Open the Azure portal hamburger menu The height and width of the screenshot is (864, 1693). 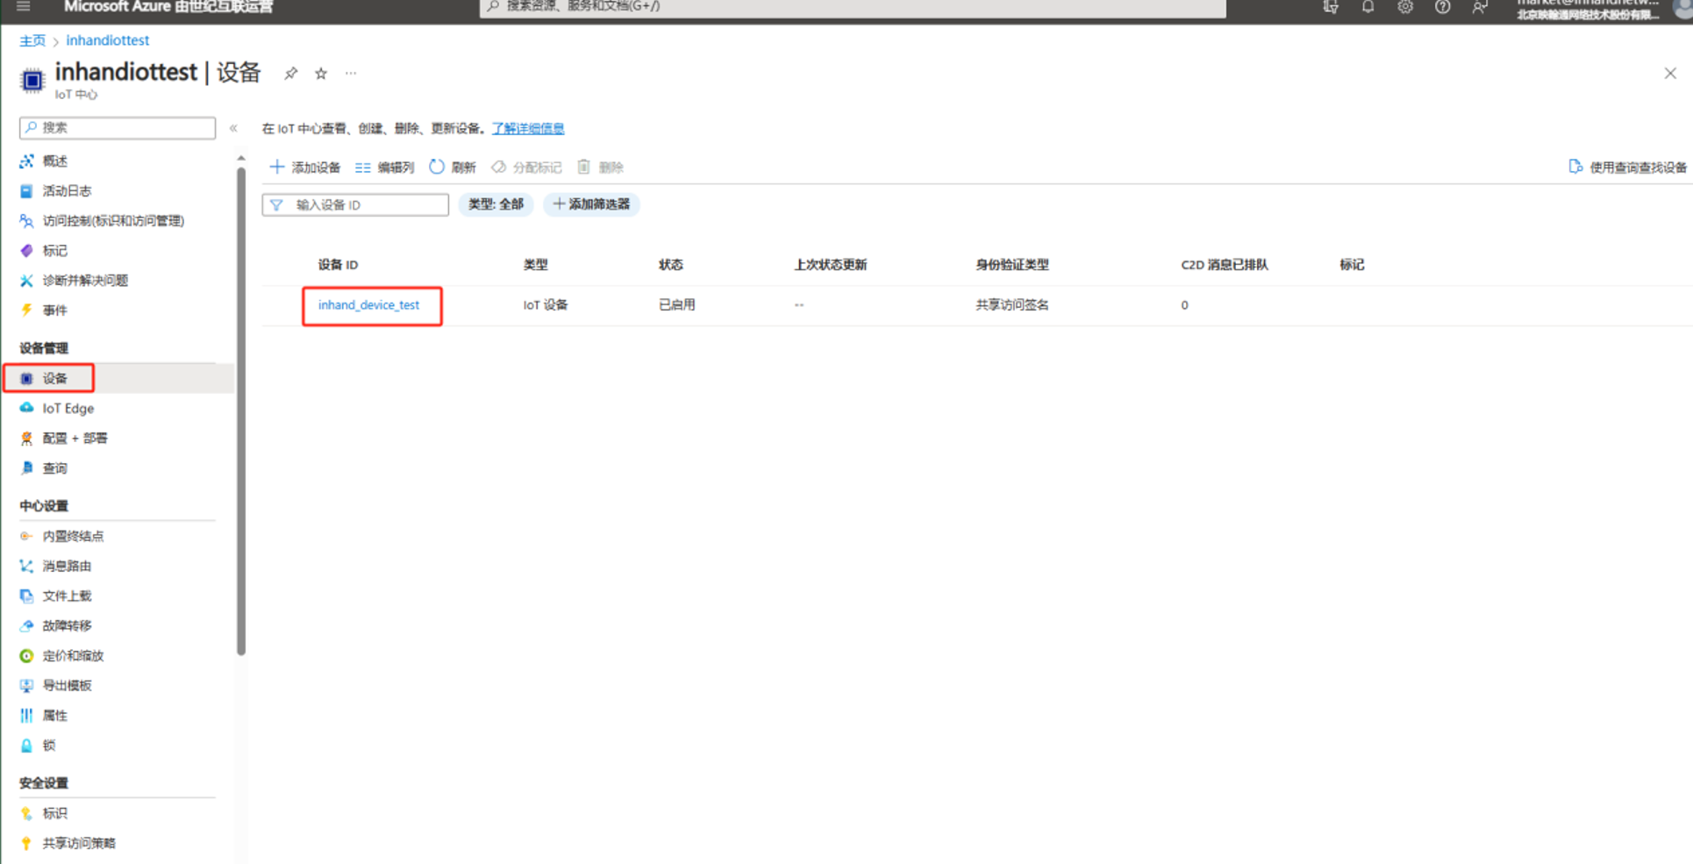coord(24,6)
